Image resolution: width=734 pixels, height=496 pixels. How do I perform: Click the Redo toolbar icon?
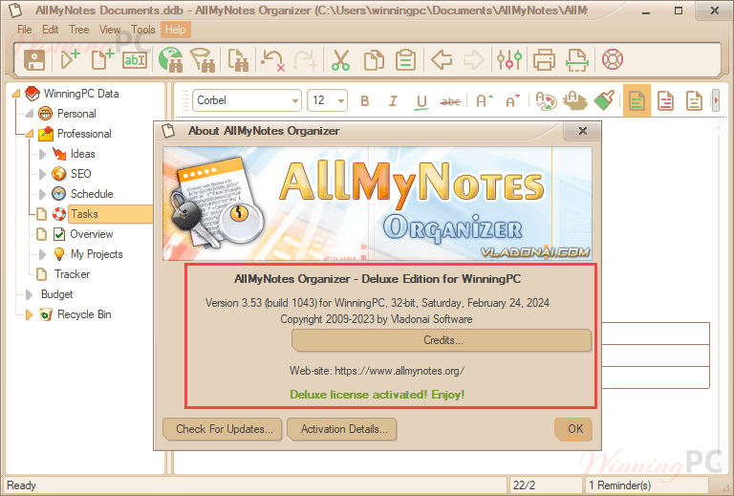click(x=306, y=60)
